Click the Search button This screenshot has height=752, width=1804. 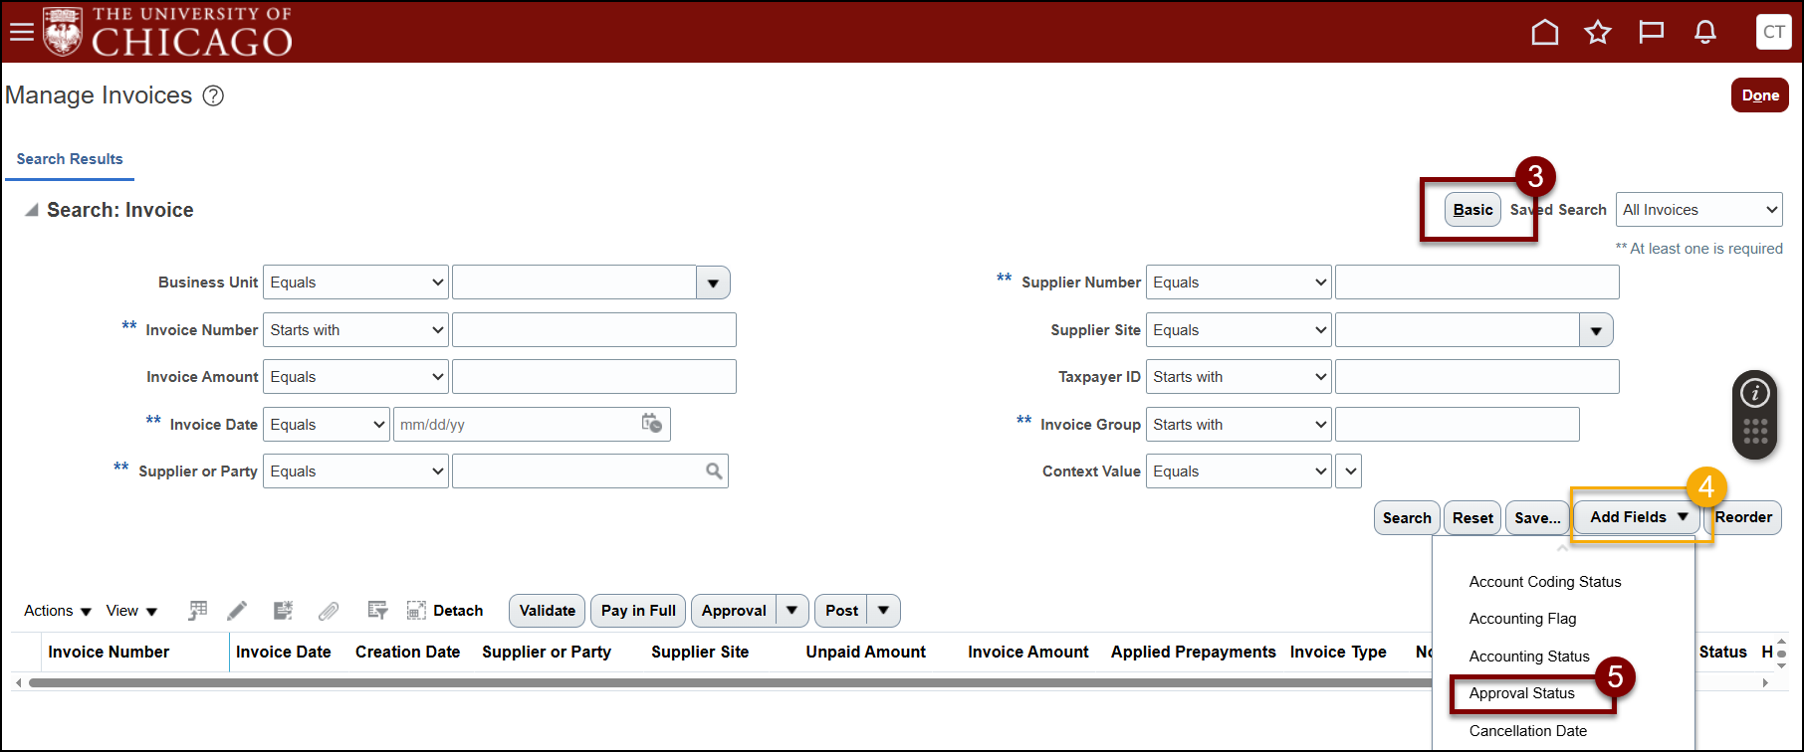coord(1406,518)
